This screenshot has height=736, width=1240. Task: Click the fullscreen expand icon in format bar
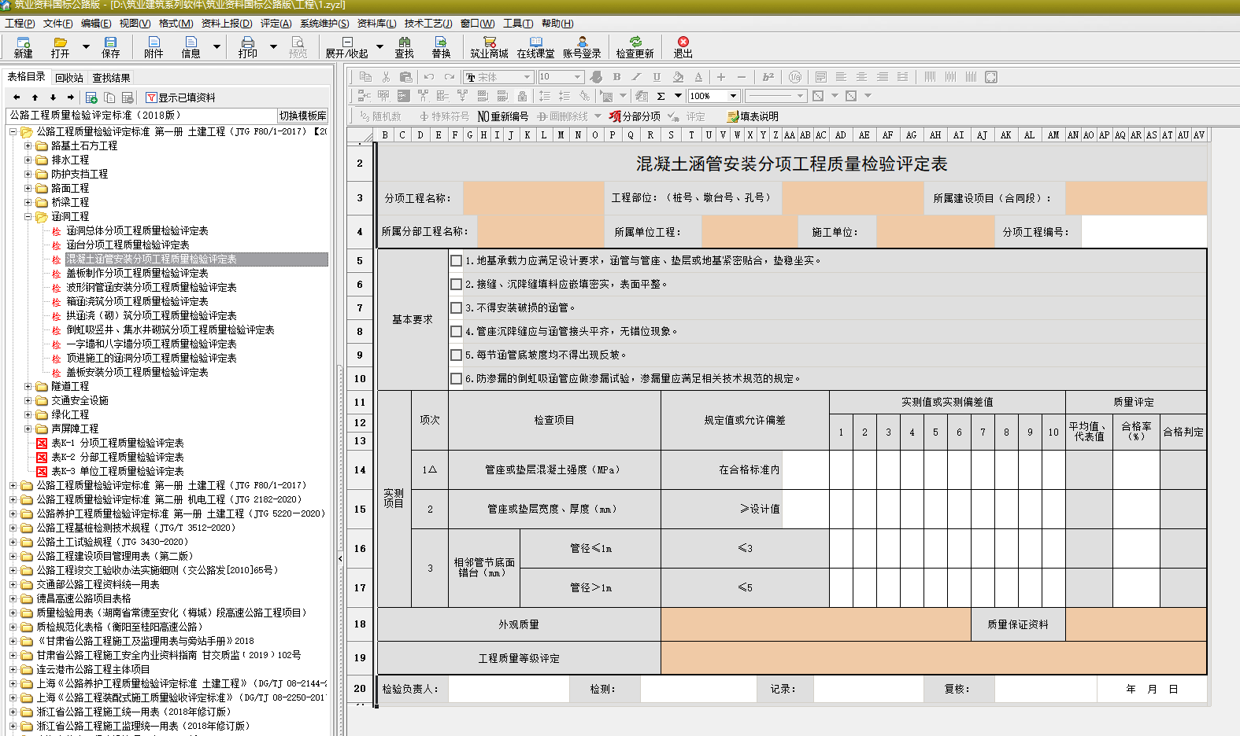tap(991, 77)
